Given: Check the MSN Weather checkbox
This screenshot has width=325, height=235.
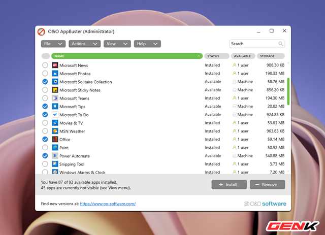Looking at the screenshot, I should pos(45,131).
